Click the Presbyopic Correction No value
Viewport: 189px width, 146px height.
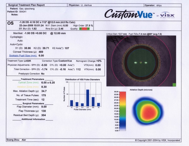(x=43, y=73)
